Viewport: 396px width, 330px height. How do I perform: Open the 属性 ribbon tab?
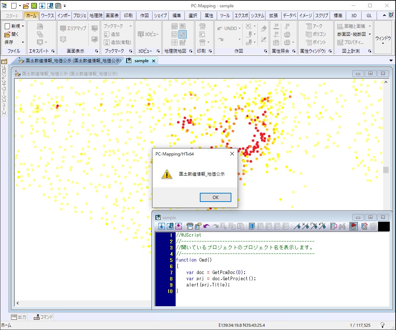click(209, 16)
